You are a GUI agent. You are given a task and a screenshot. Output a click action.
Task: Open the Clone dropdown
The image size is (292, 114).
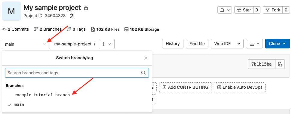pyautogui.click(x=278, y=44)
